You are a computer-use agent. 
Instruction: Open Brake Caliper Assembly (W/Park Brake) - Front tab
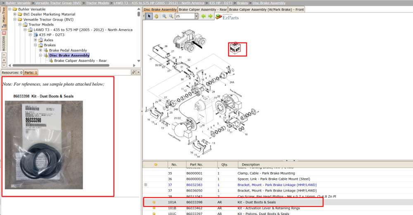[x=266, y=9]
